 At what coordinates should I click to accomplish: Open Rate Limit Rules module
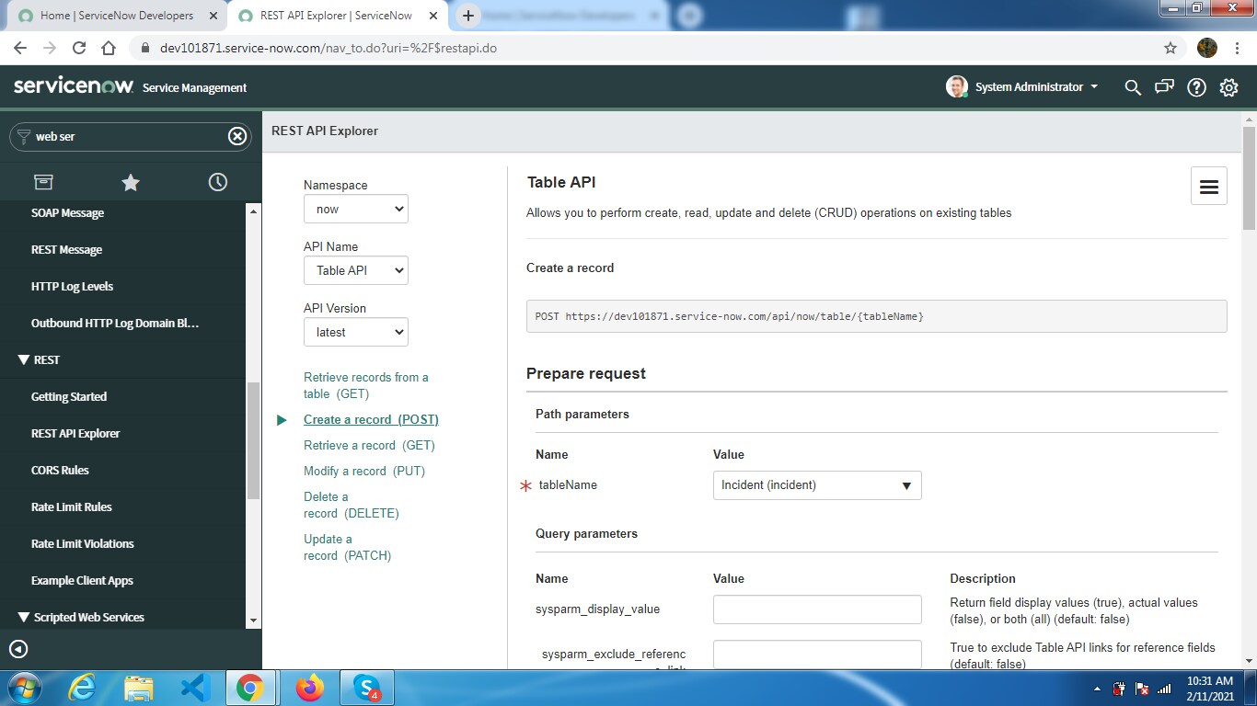click(x=71, y=507)
